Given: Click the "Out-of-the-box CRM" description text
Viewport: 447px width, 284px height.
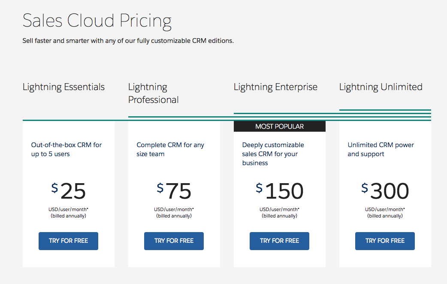Looking at the screenshot, I should (66, 149).
